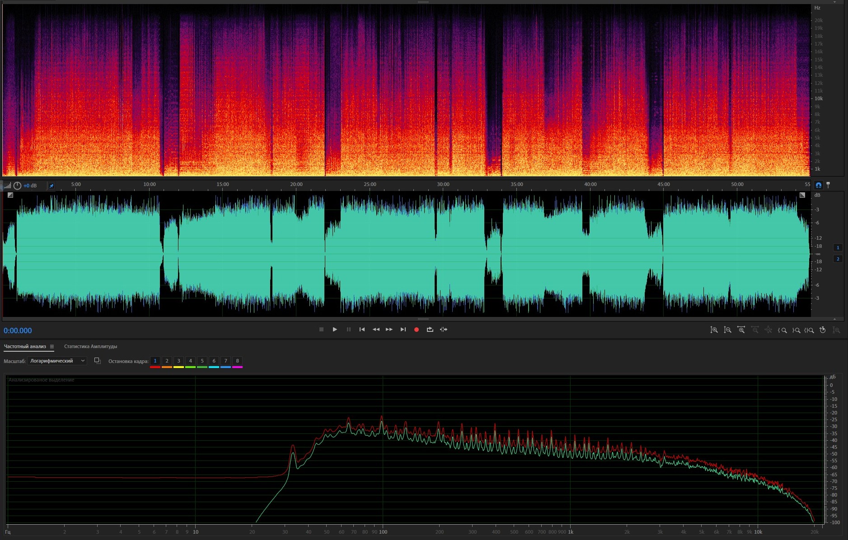The image size is (848, 540).
Task: Move playhead to next marker
Action: [x=403, y=330]
